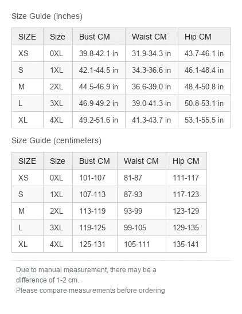This screenshot has width=242, height=314.
Task: Click the Bust CM header in inches table
Action: (99, 37)
